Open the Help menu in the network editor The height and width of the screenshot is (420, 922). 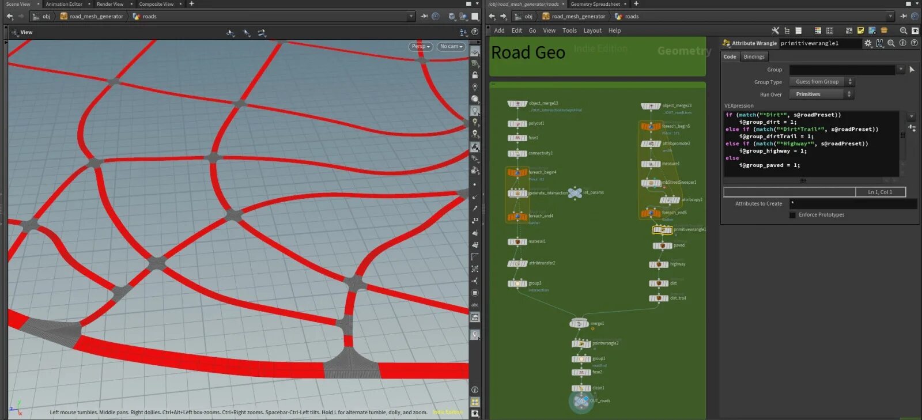(x=614, y=31)
